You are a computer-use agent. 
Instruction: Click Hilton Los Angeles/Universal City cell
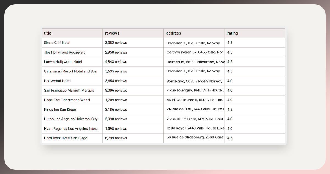(71, 119)
